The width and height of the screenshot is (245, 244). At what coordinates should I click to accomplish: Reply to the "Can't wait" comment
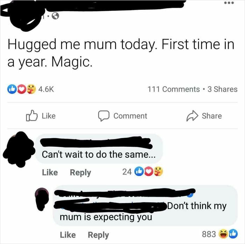click(80, 172)
